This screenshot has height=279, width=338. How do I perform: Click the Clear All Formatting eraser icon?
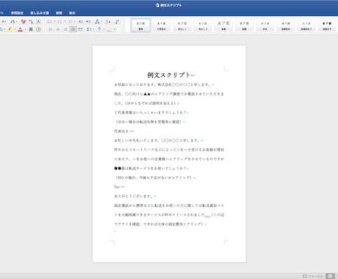24,22
